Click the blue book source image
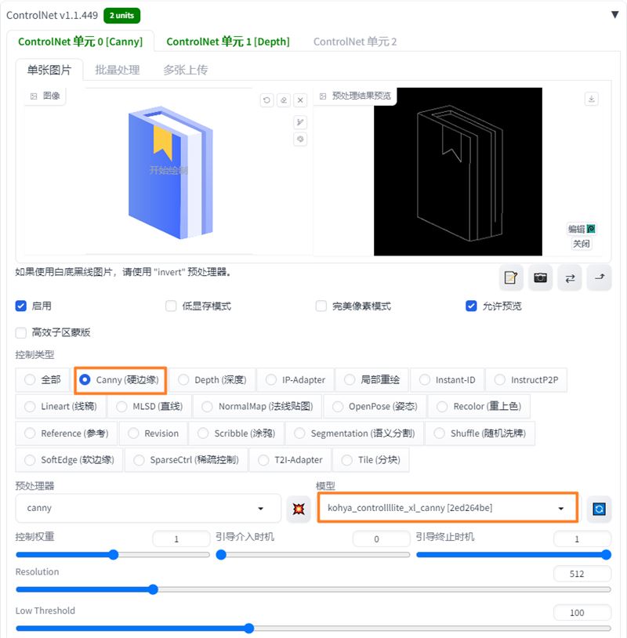 [x=171, y=172]
